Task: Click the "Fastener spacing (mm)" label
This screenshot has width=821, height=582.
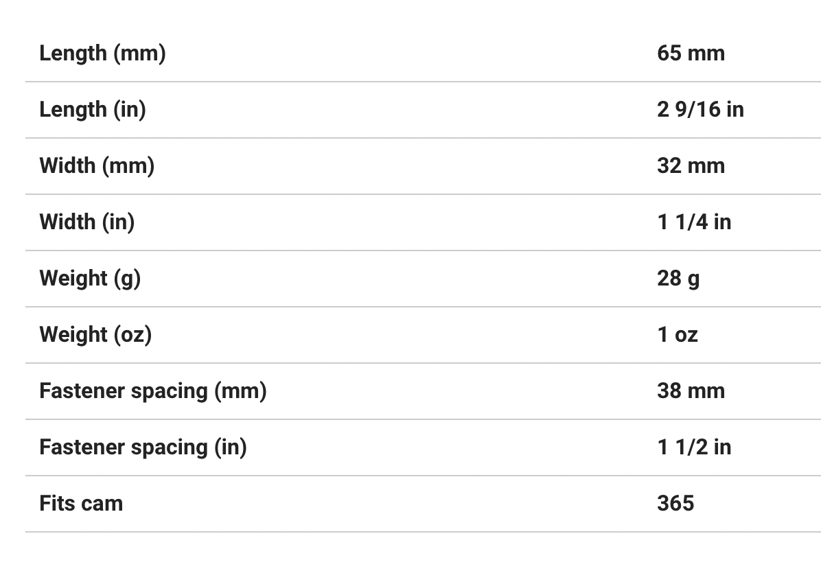Action: pyautogui.click(x=153, y=391)
